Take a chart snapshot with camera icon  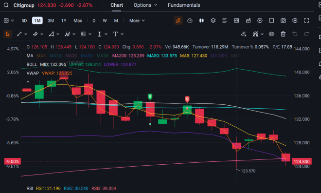(283, 20)
